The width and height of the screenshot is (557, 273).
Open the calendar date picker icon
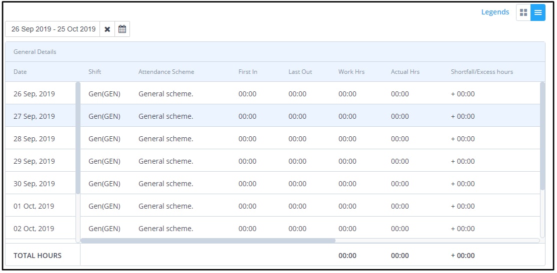[x=122, y=29]
